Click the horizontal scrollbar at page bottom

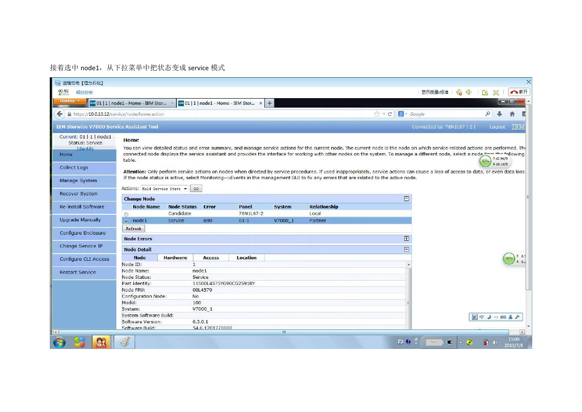[284, 332]
